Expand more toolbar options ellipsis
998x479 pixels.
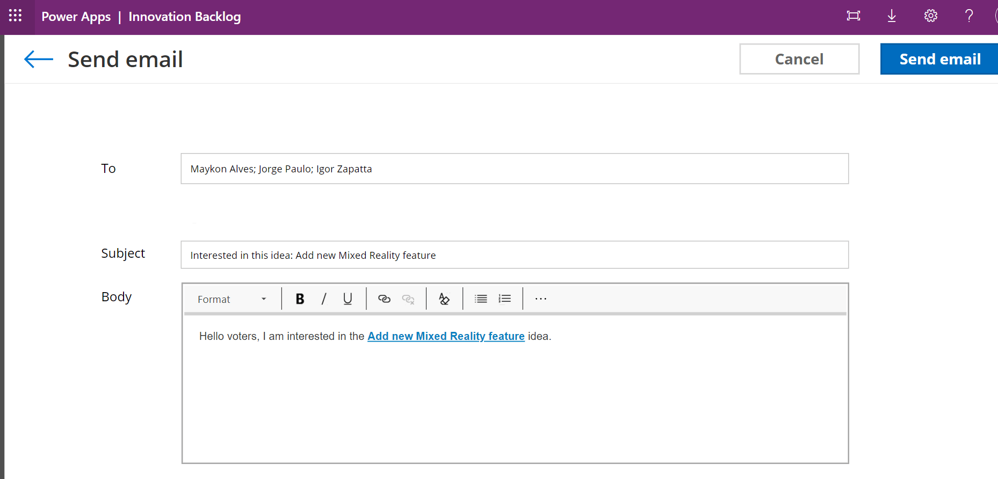[x=541, y=299]
